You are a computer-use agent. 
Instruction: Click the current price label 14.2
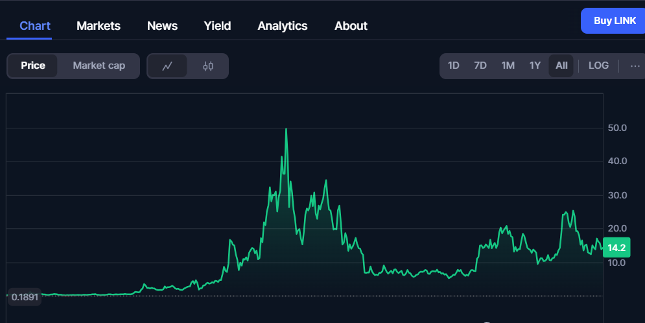tap(616, 248)
